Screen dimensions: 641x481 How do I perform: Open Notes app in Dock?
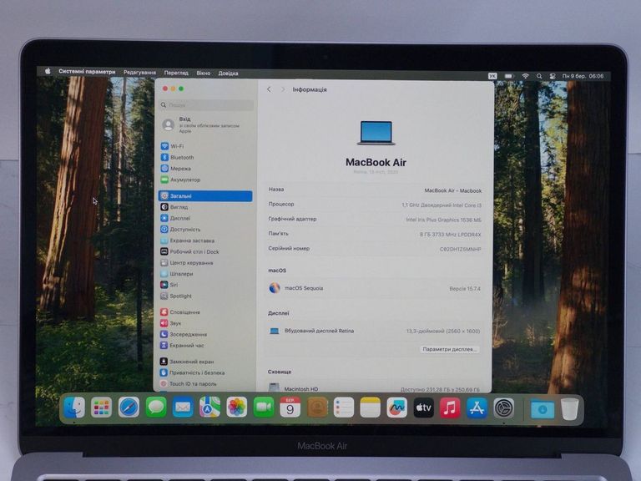[371, 408]
